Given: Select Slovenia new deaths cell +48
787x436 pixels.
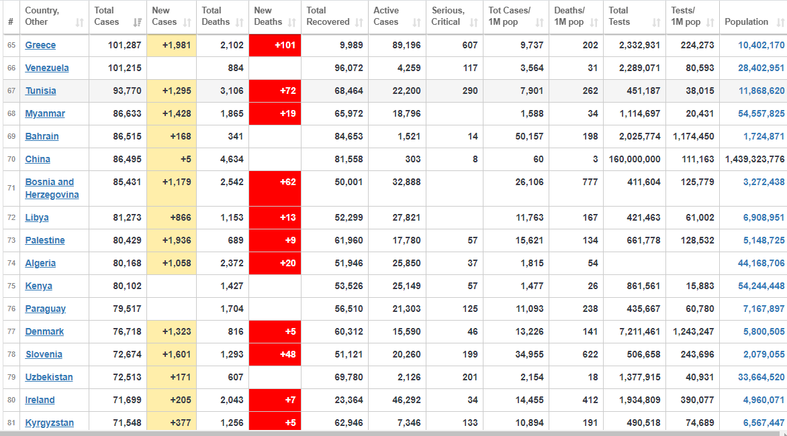Looking at the screenshot, I should click(x=275, y=354).
